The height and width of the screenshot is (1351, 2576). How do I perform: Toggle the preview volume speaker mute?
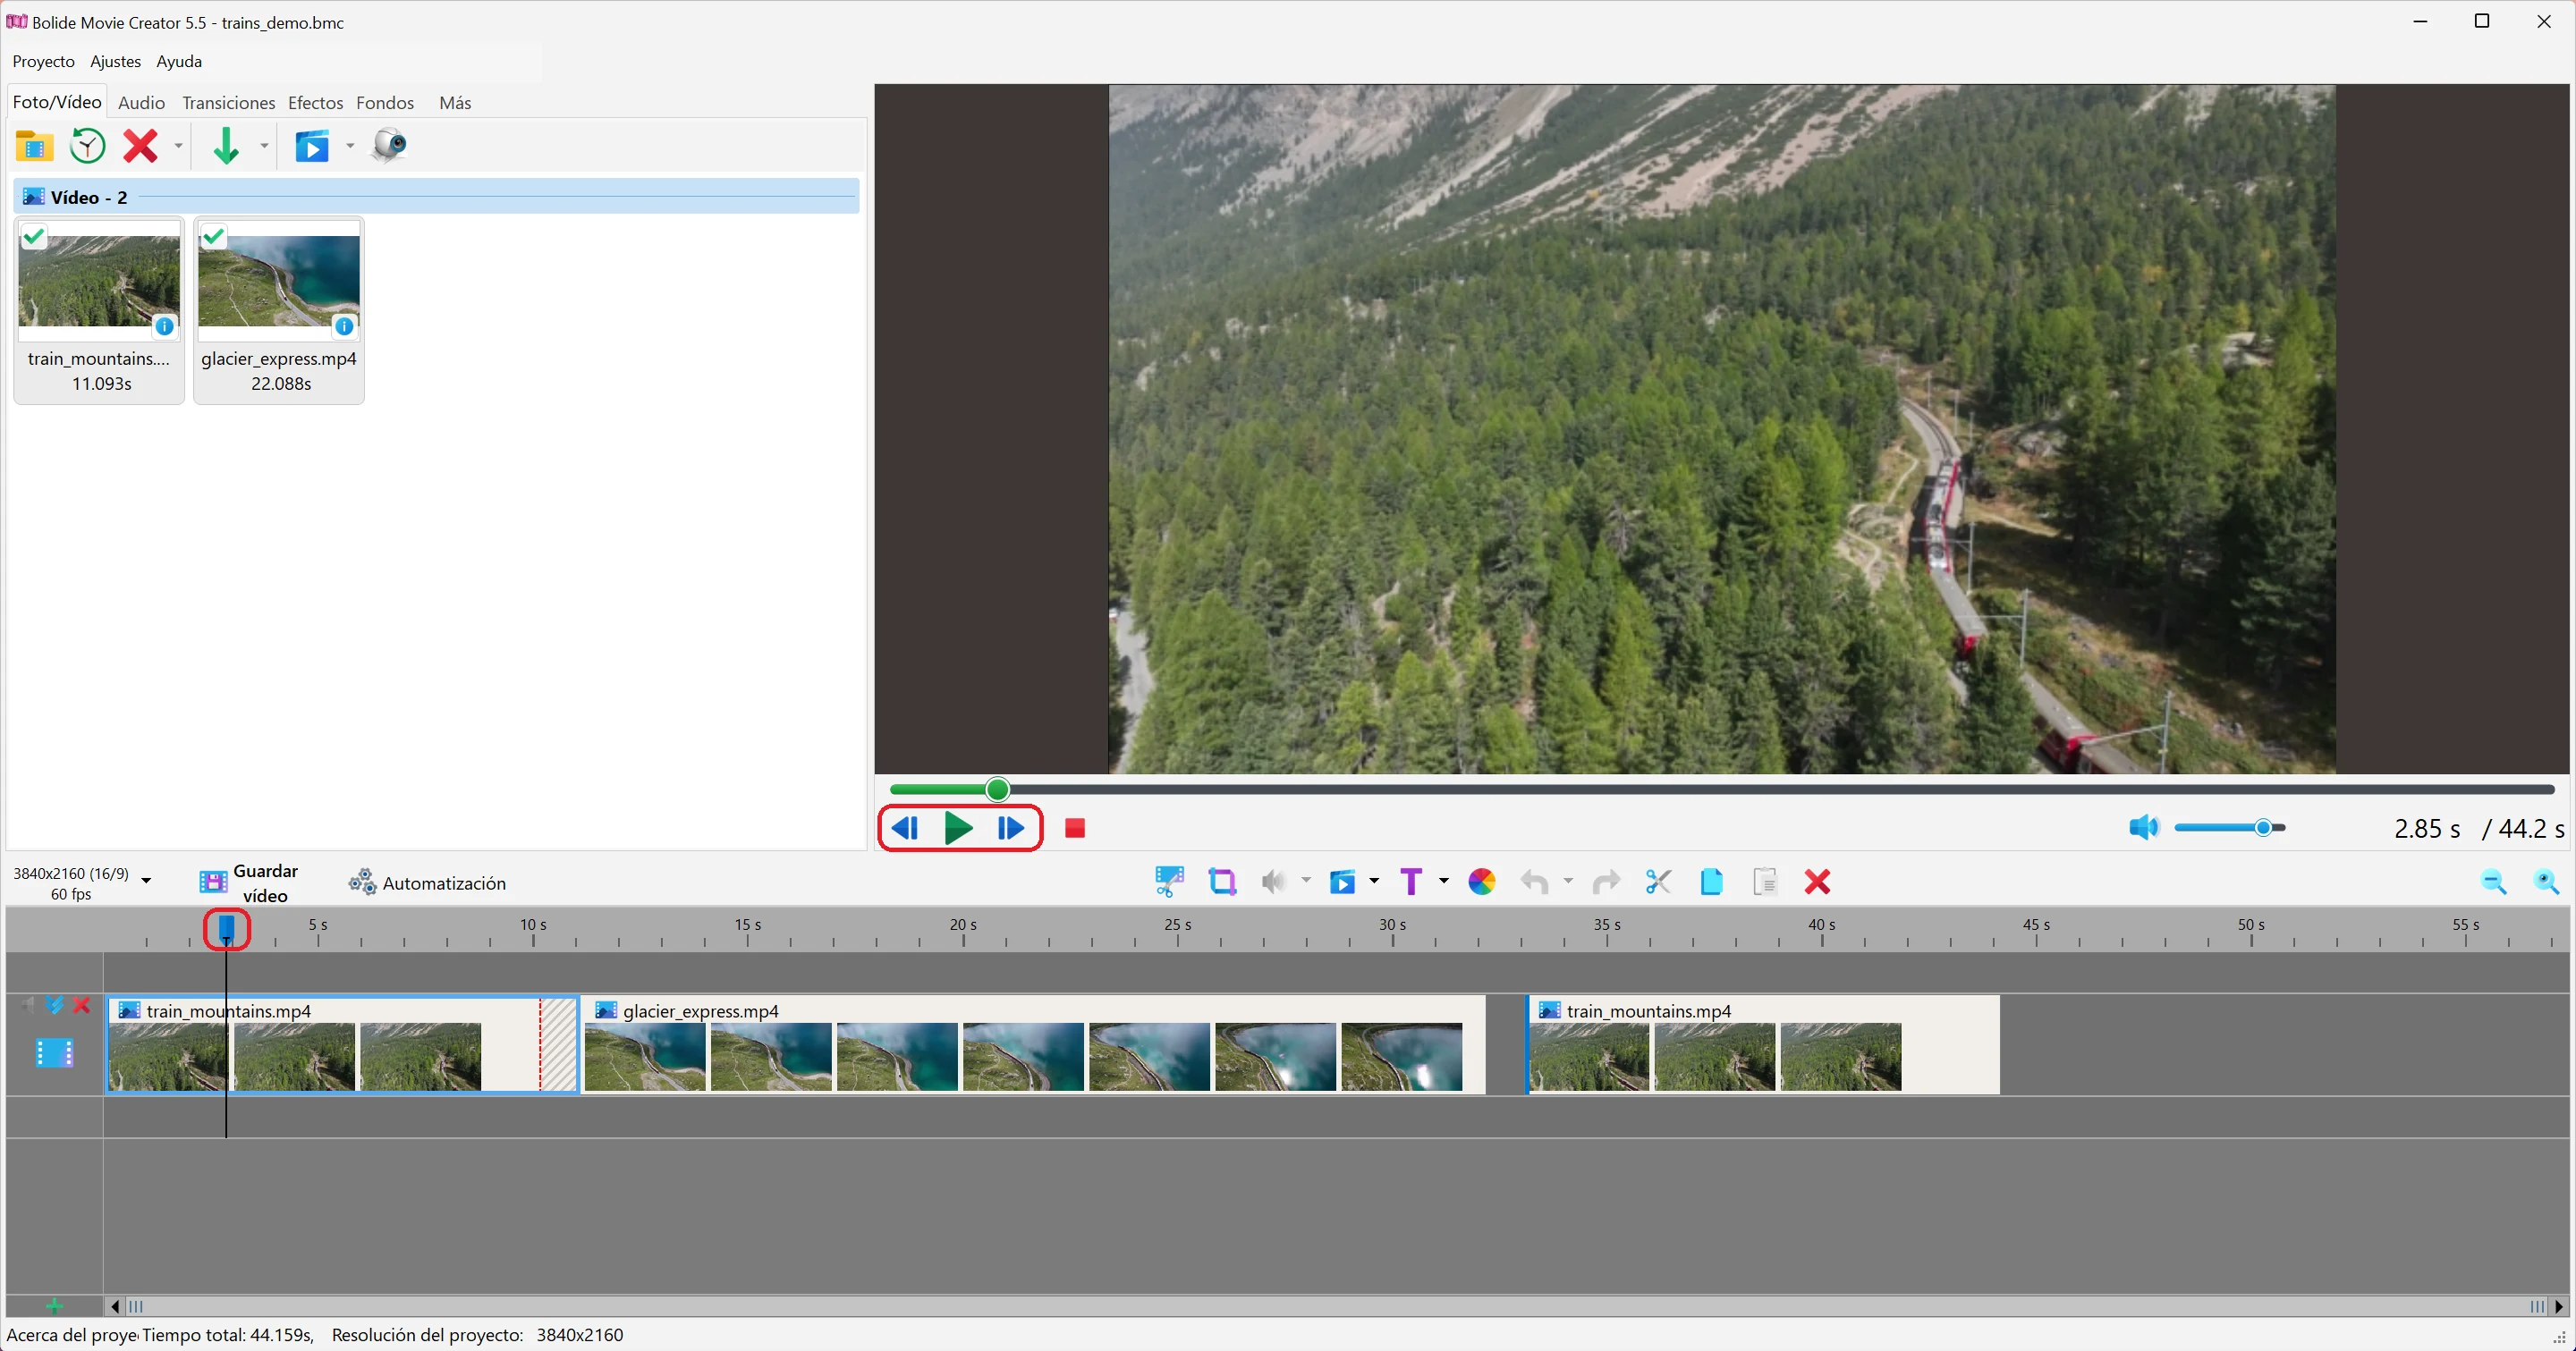pyautogui.click(x=2144, y=827)
